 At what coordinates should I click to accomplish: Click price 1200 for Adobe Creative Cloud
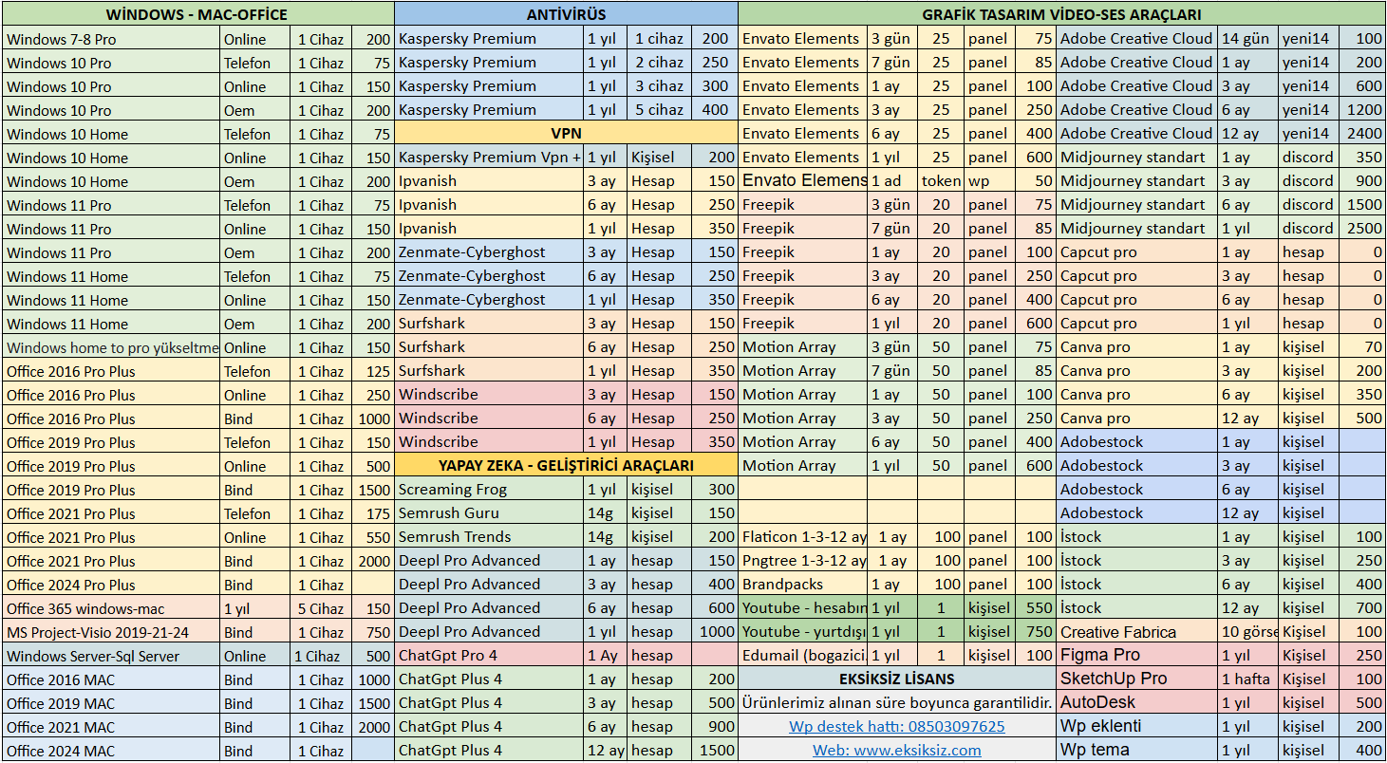[x=1362, y=110]
